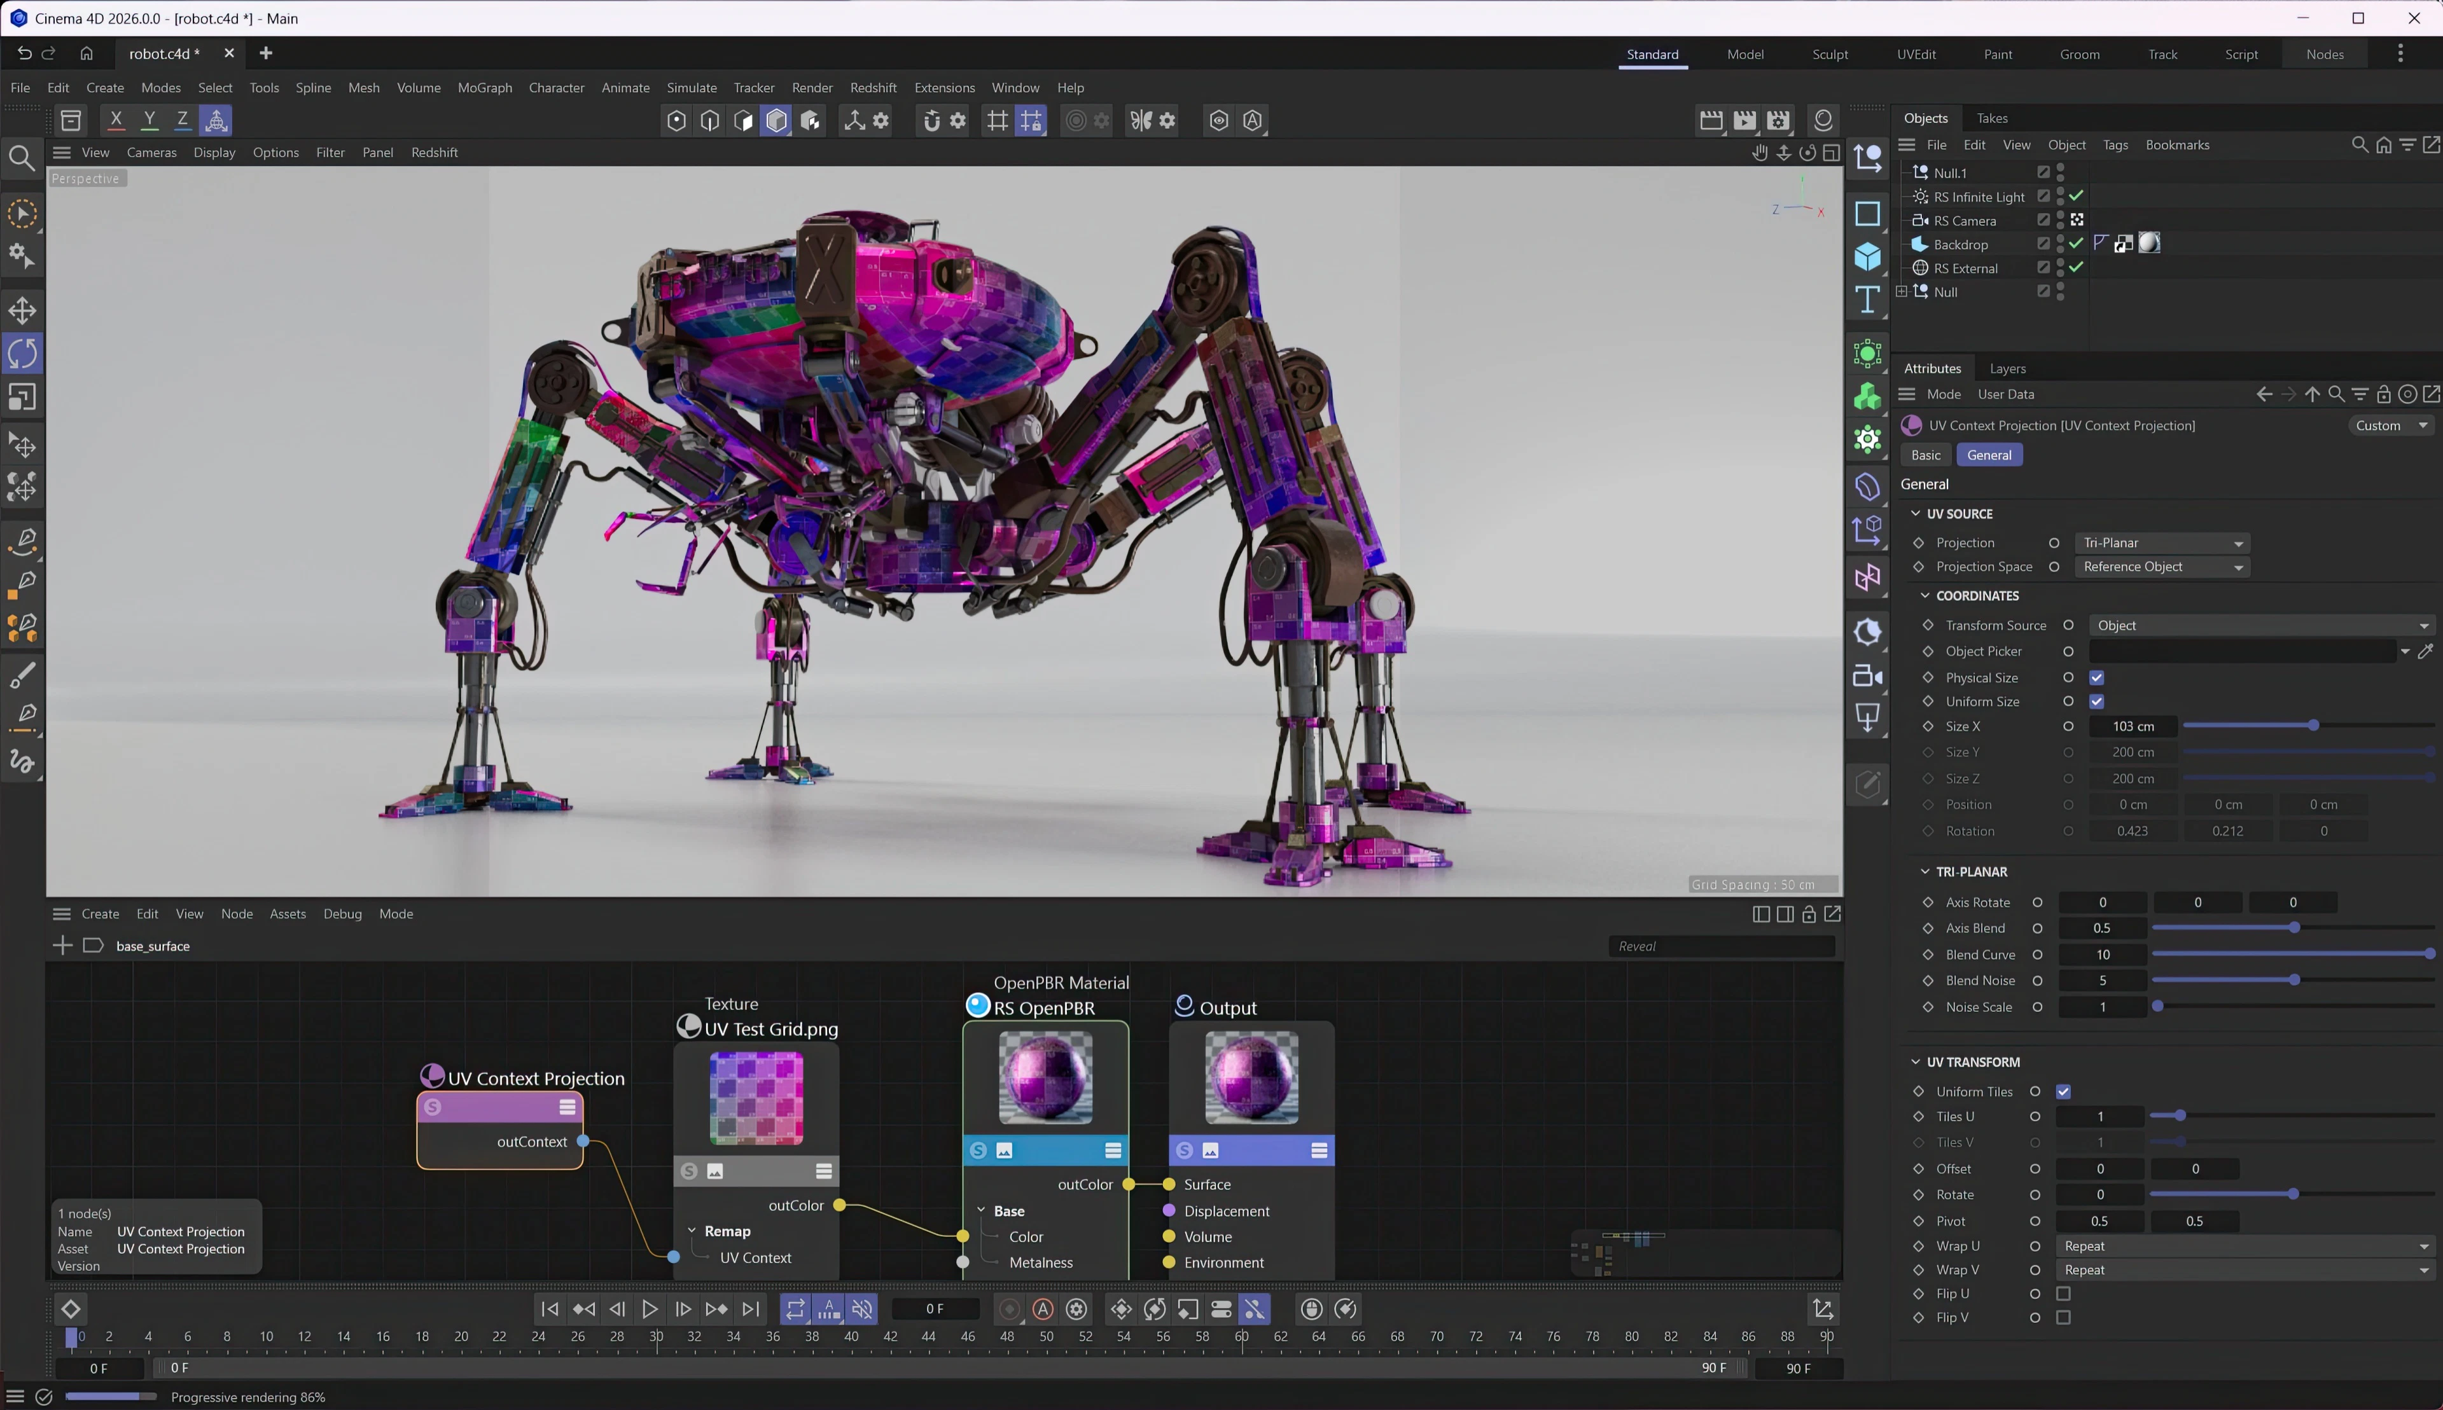Select the Move tool in left toolbar
Screen dimensions: 2443x1410
click(x=22, y=310)
